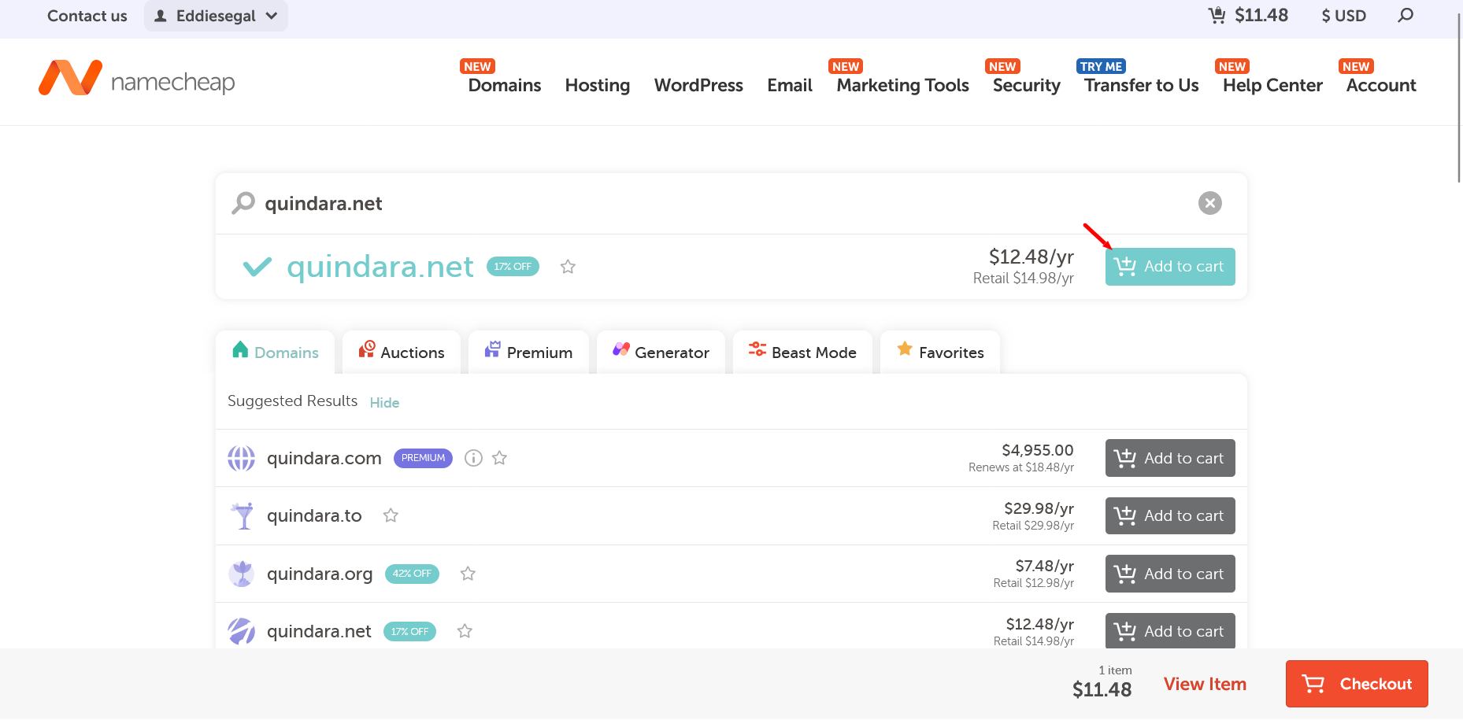The height and width of the screenshot is (720, 1463).
Task: Click the Contact us link
Action: [x=87, y=16]
